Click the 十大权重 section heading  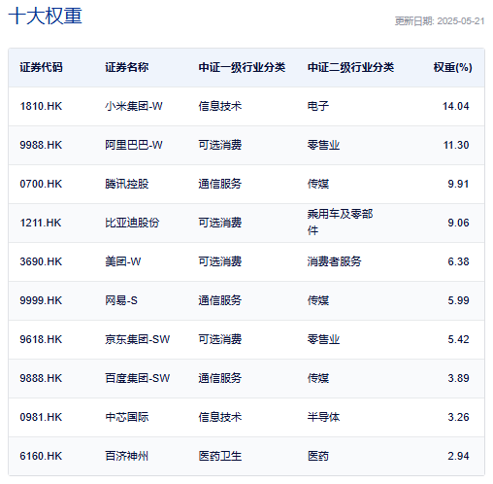coord(46,16)
